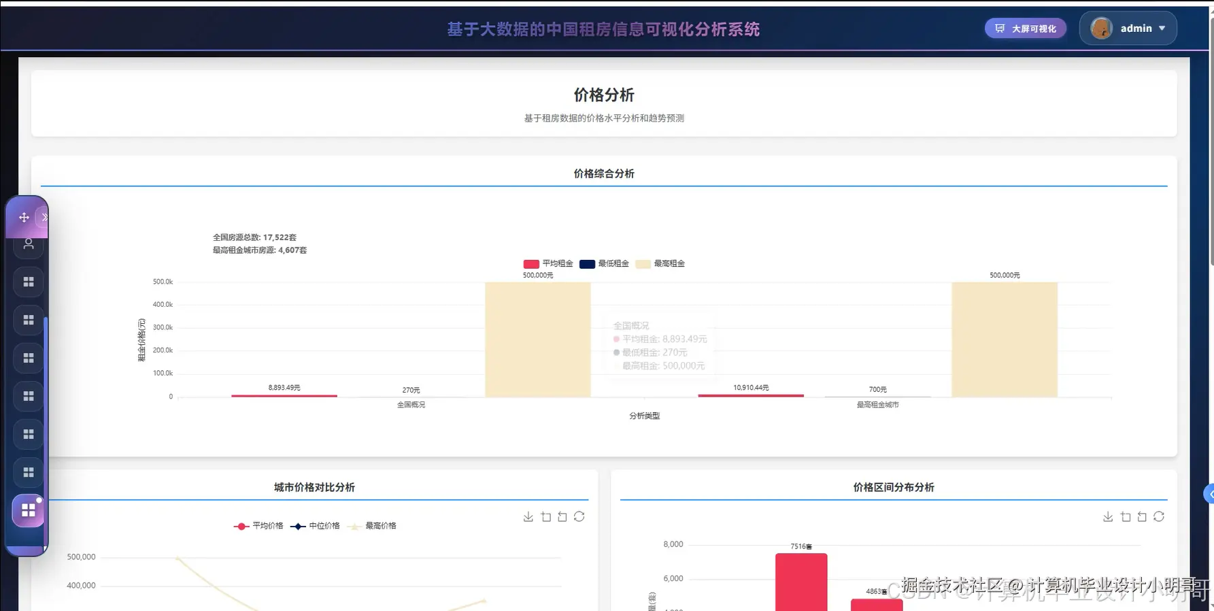This screenshot has height=611, width=1214.
Task: Click the 城市价格对比分析 panel title
Action: click(x=314, y=487)
